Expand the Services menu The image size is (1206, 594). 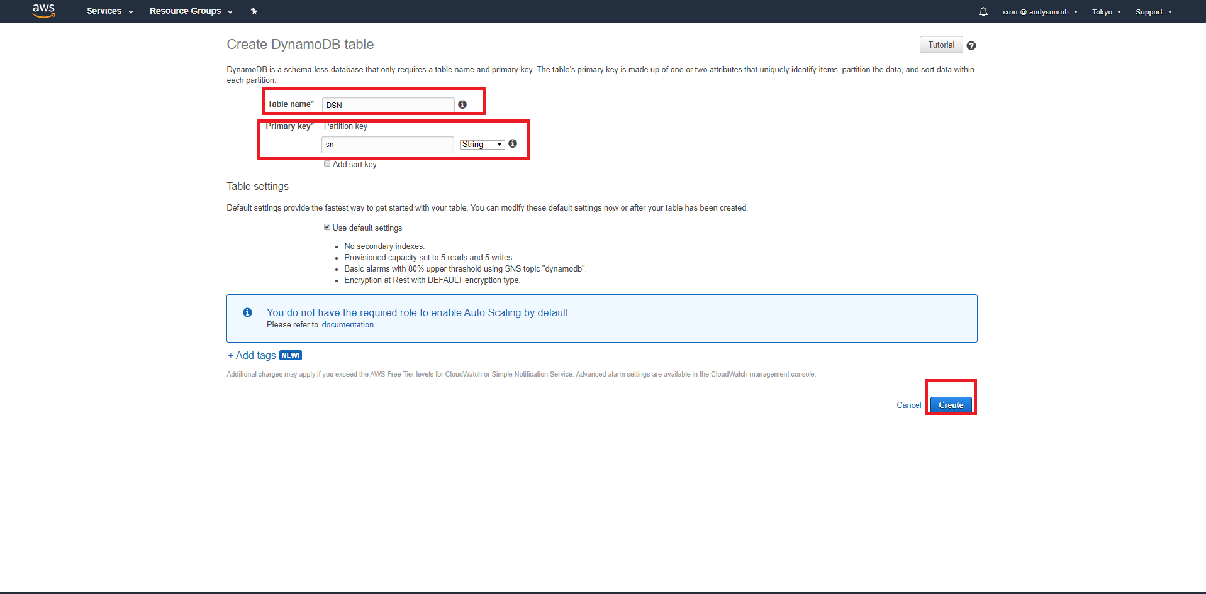(110, 11)
